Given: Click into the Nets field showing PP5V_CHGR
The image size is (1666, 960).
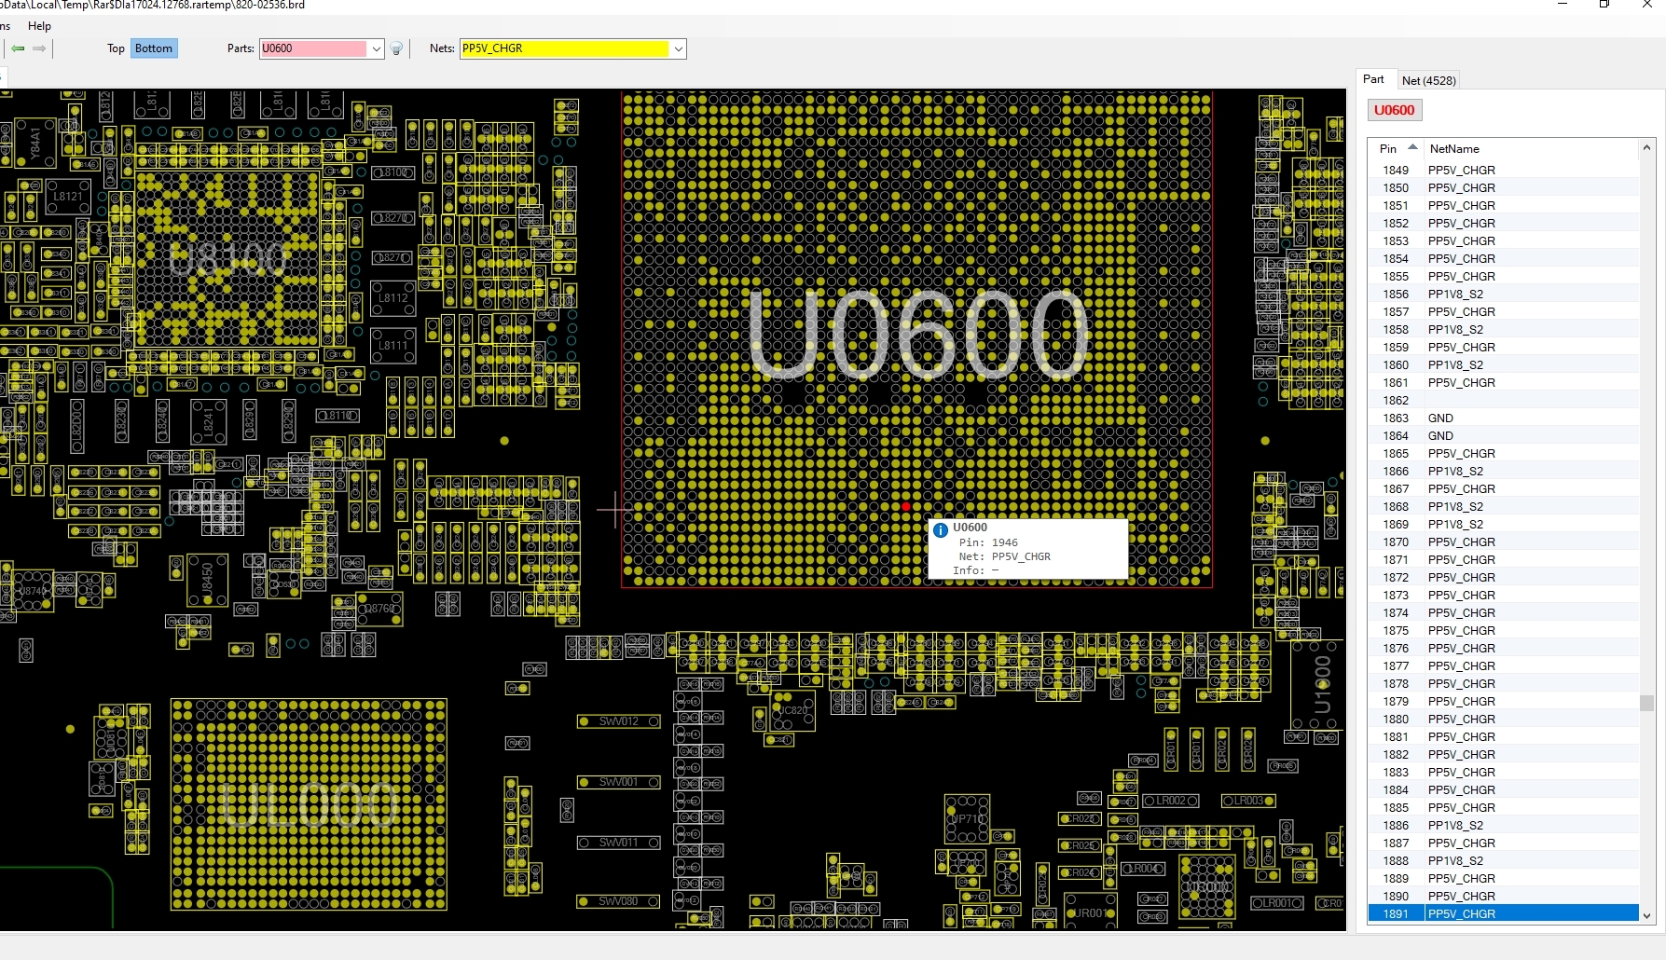Looking at the screenshot, I should click(565, 48).
